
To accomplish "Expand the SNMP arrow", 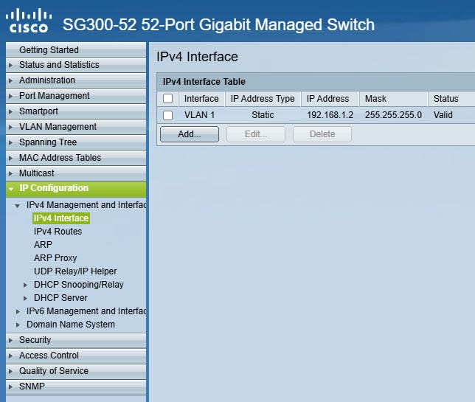I will click(10, 387).
